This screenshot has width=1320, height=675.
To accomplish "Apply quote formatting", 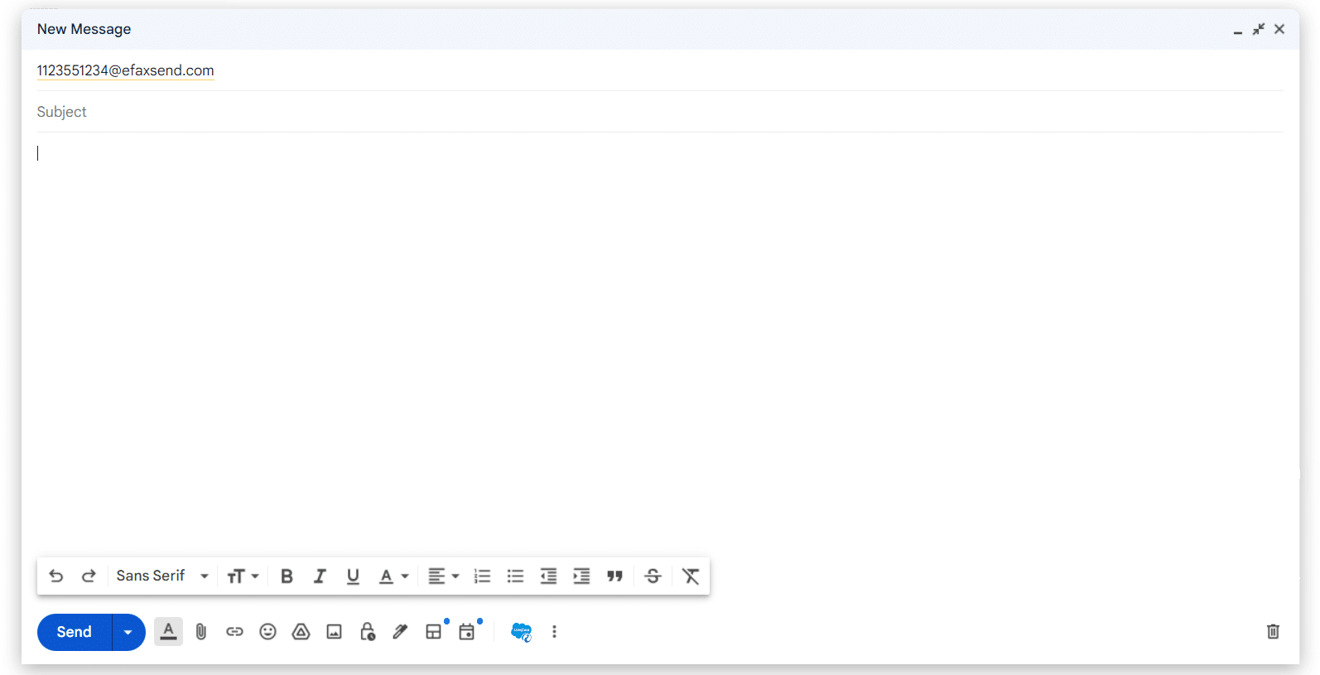I will [614, 576].
